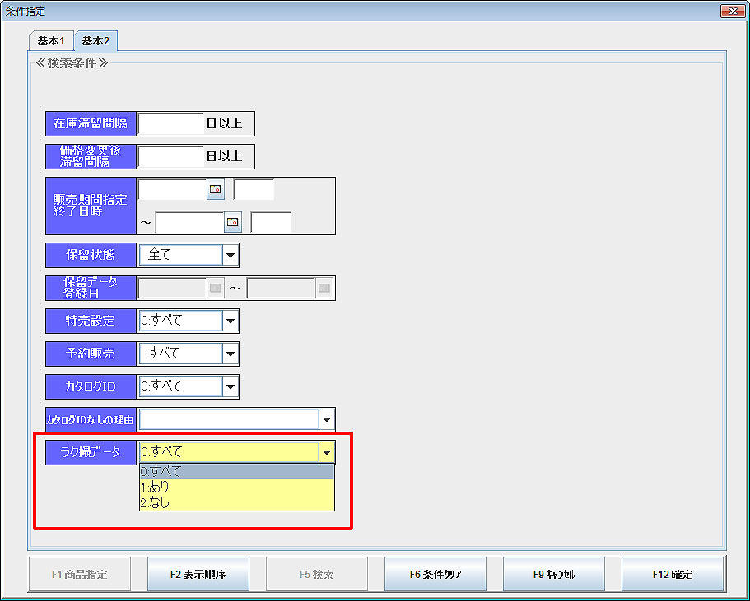Expand the カタログIDなしの理由 dropdown
The width and height of the screenshot is (750, 601).
(327, 419)
